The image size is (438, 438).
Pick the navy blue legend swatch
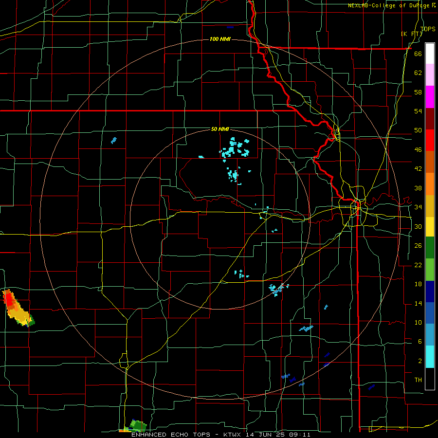[x=430, y=292]
